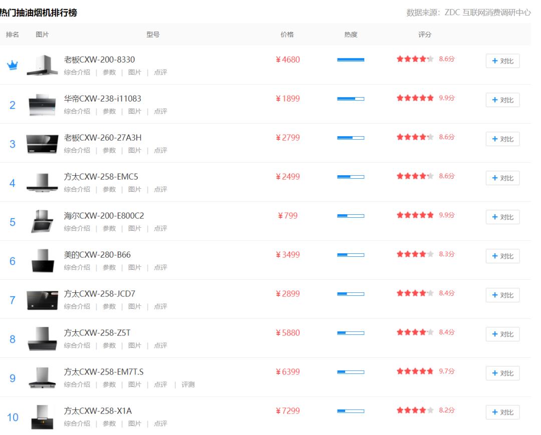Click the 美的CXW-280-B66 hood thumbnail

pos(43,260)
